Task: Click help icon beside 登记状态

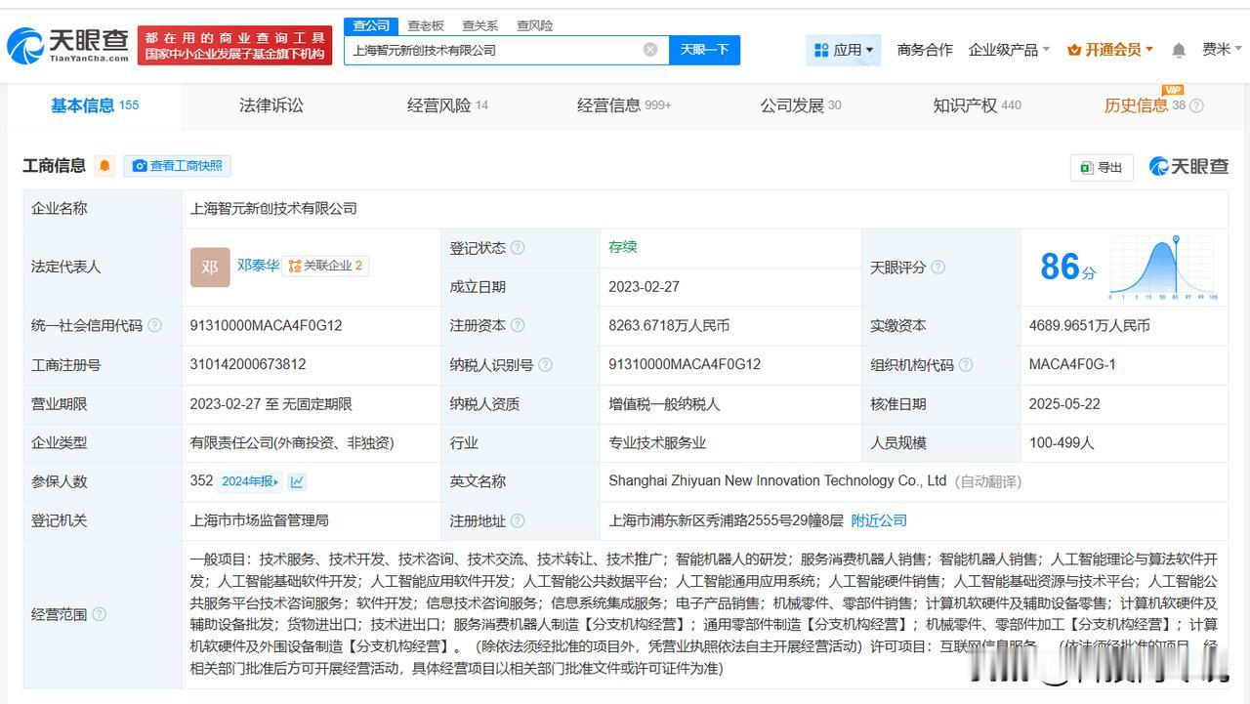Action: [518, 248]
